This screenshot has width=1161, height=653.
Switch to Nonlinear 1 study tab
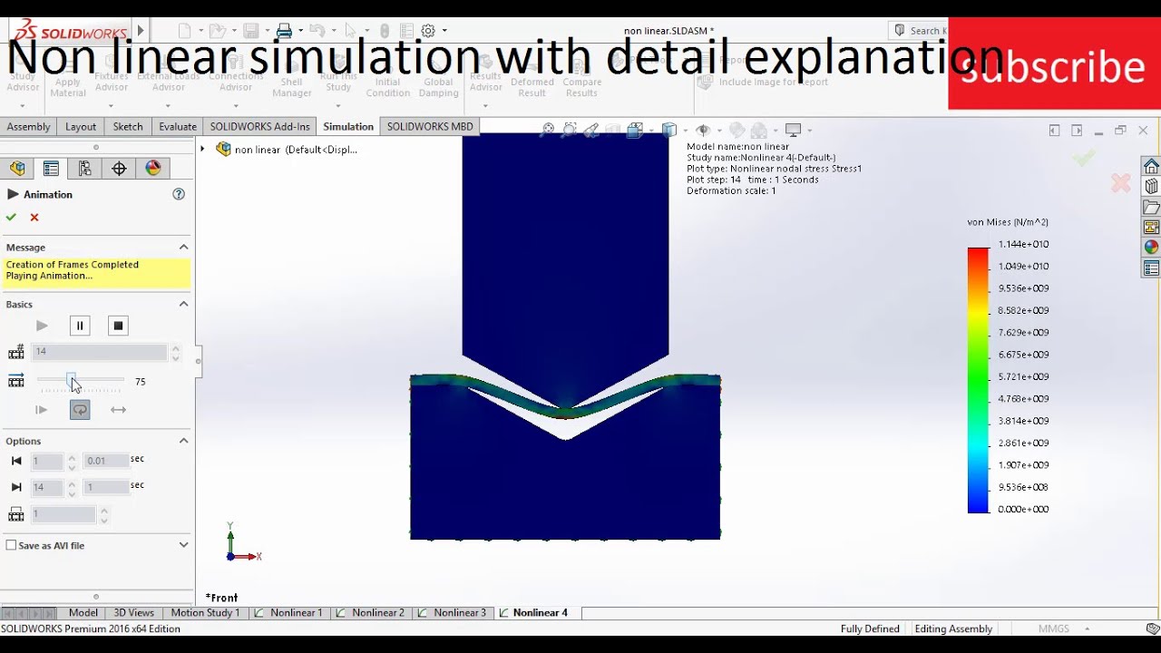[x=288, y=613]
